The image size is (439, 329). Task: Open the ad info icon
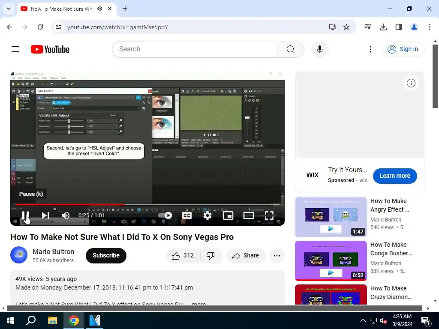[411, 83]
